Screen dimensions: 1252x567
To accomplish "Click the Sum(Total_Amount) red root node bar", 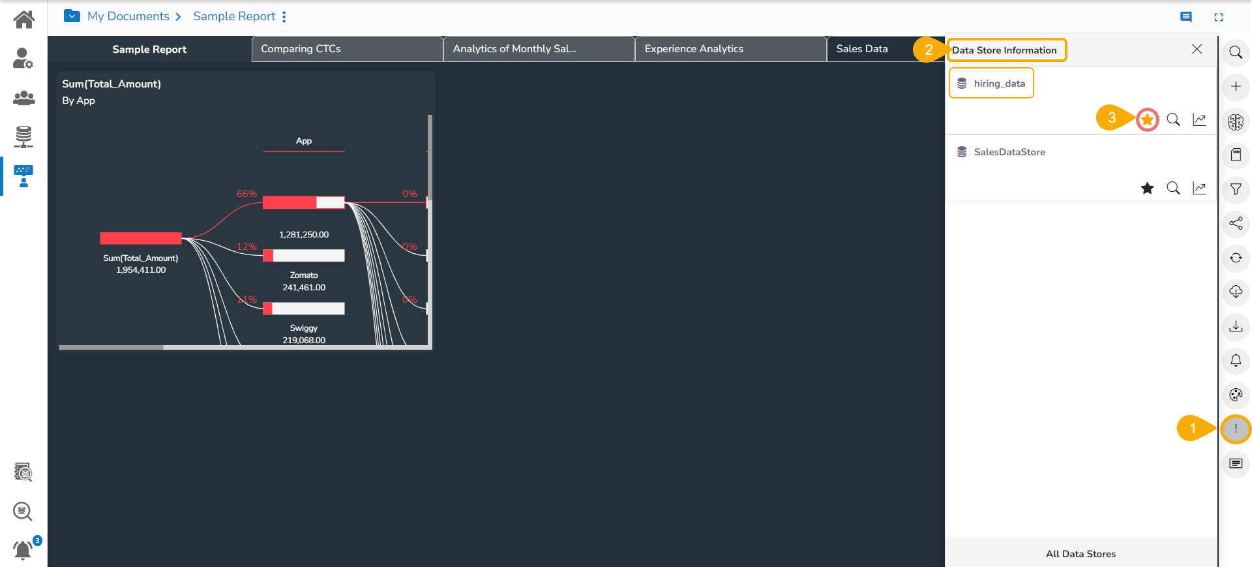I will [x=141, y=238].
